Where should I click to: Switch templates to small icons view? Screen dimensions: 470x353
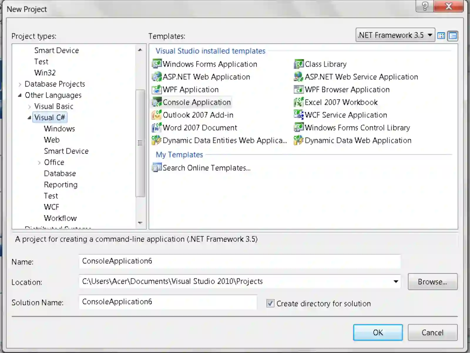[453, 36]
